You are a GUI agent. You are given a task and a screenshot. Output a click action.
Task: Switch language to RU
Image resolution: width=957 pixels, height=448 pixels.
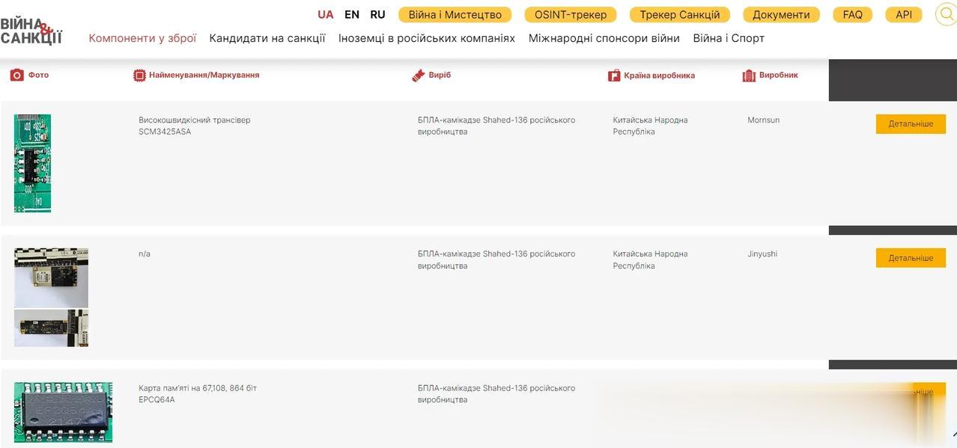point(377,14)
